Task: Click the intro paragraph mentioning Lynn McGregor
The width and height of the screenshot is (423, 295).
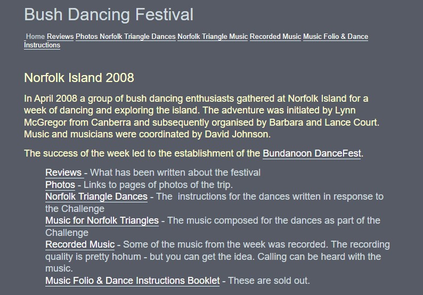Action: pos(202,116)
